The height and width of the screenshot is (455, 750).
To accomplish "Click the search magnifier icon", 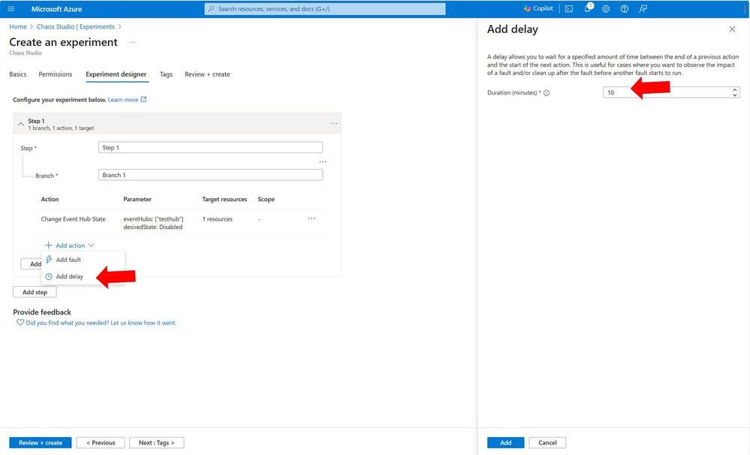I will click(x=212, y=8).
